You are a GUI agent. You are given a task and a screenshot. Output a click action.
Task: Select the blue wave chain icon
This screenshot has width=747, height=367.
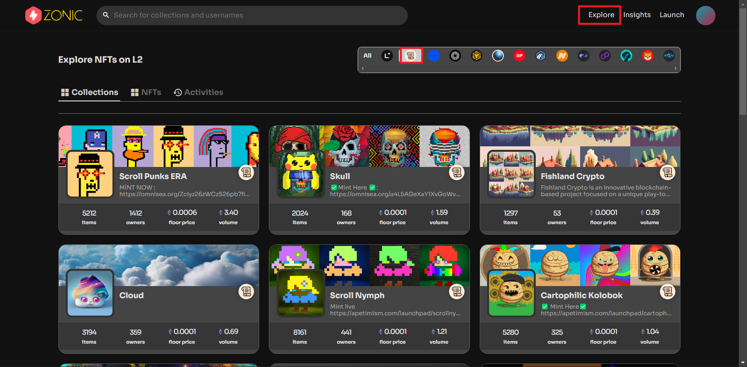(x=669, y=56)
